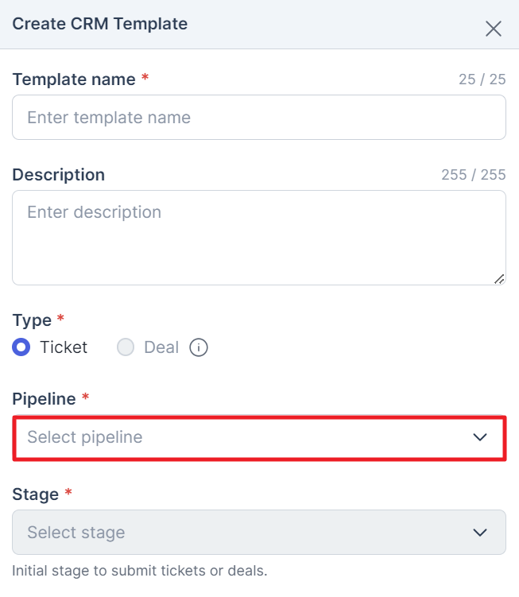519x597 pixels.
Task: Select the Deal radio button
Action: pyautogui.click(x=126, y=347)
